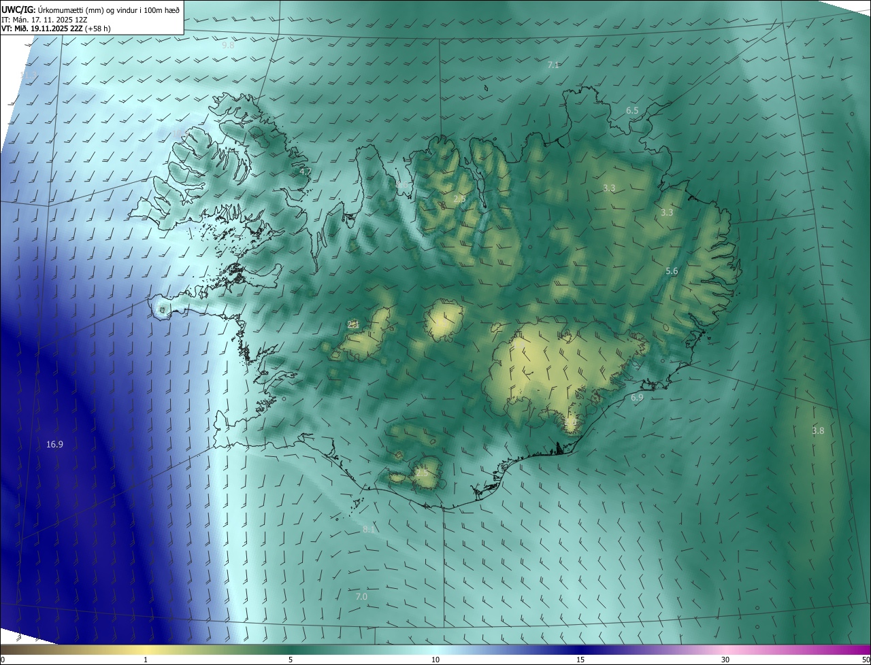Click the 2.1 value label
871x665 pixels.
(353, 325)
